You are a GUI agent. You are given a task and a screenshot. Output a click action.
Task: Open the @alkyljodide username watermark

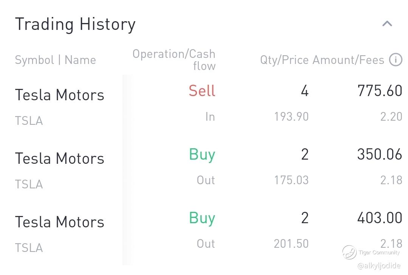[379, 266]
